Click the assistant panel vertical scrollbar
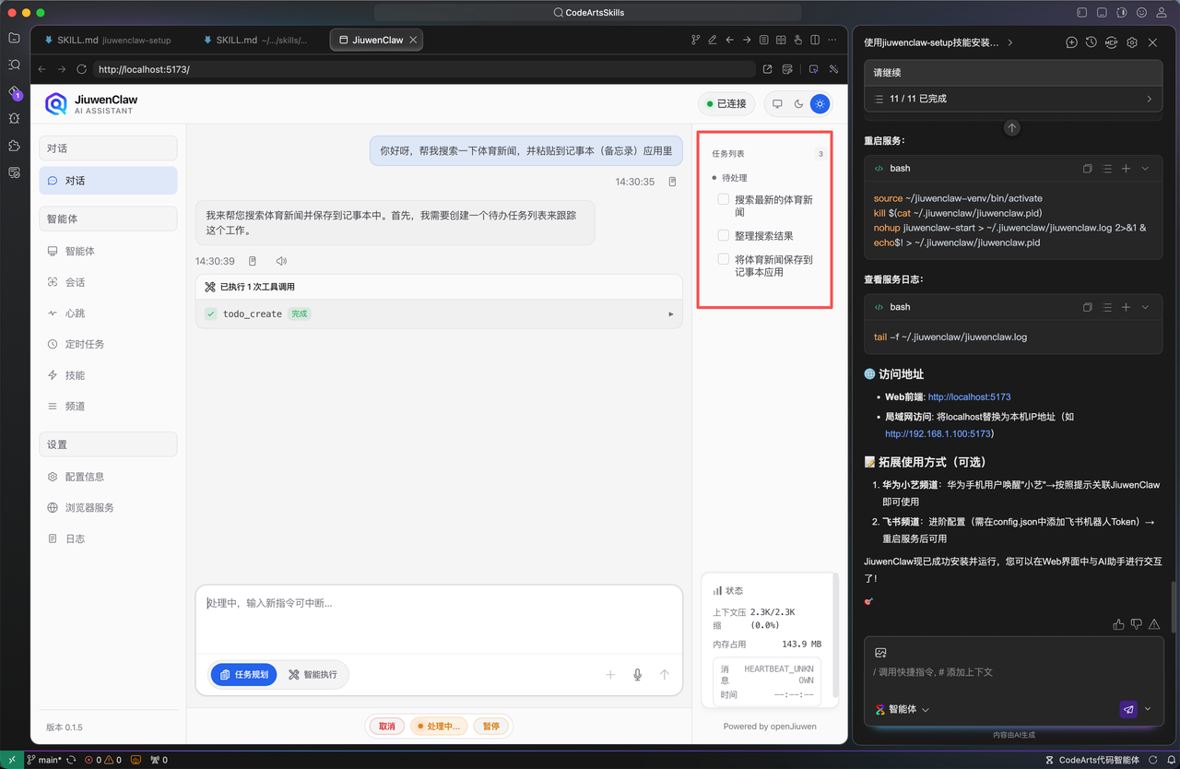Screen dimensions: 1180x769 tap(1174, 607)
